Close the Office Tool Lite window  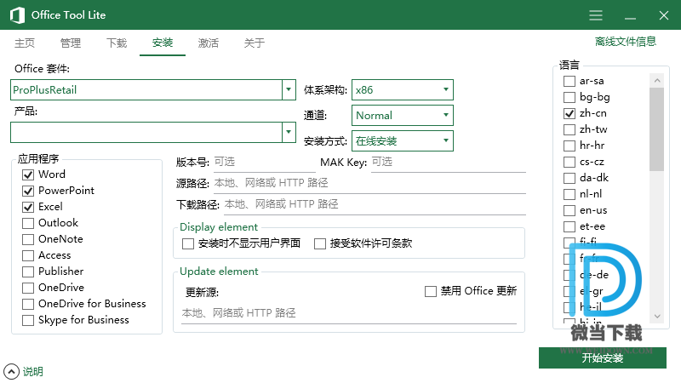click(664, 15)
